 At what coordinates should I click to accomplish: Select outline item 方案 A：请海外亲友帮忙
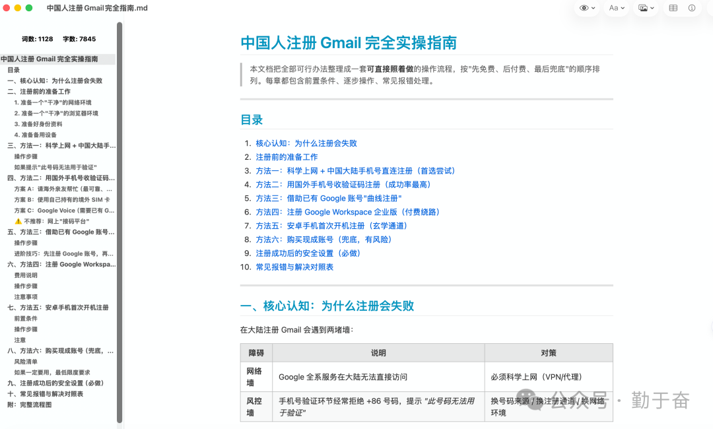pos(63,189)
